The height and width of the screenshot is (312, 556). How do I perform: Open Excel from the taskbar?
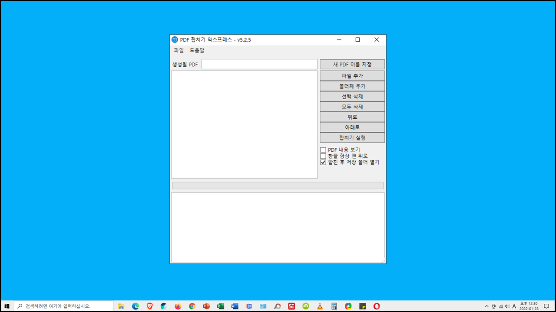pos(221,306)
